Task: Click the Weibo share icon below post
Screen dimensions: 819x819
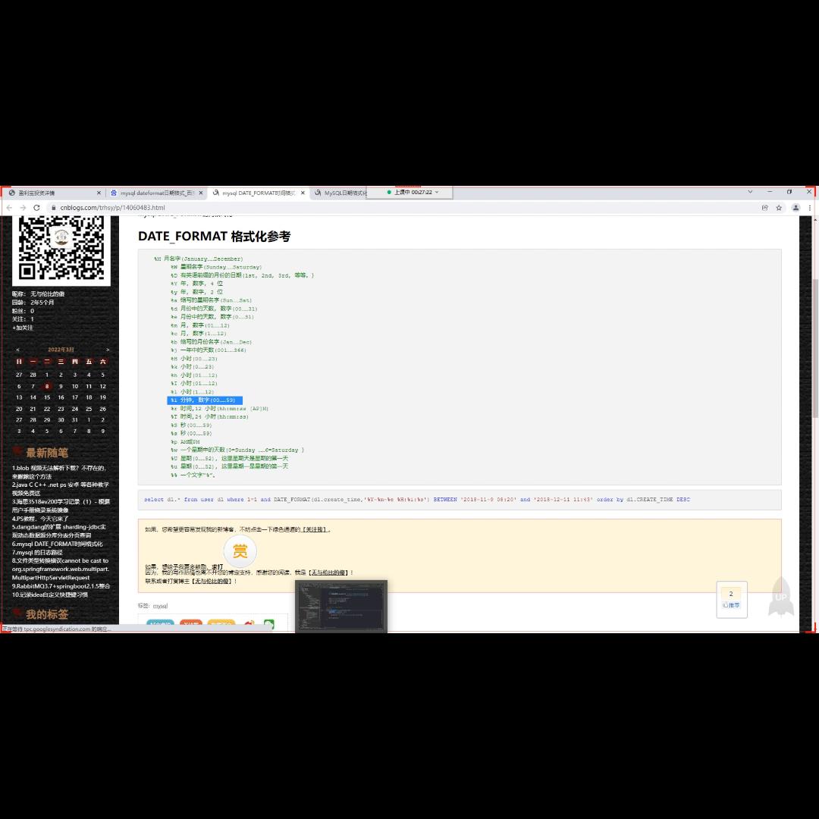Action: coord(249,624)
